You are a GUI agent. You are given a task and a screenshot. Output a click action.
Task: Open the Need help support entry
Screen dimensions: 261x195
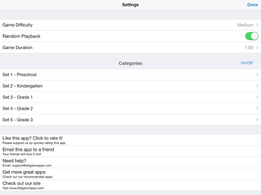tap(130, 163)
